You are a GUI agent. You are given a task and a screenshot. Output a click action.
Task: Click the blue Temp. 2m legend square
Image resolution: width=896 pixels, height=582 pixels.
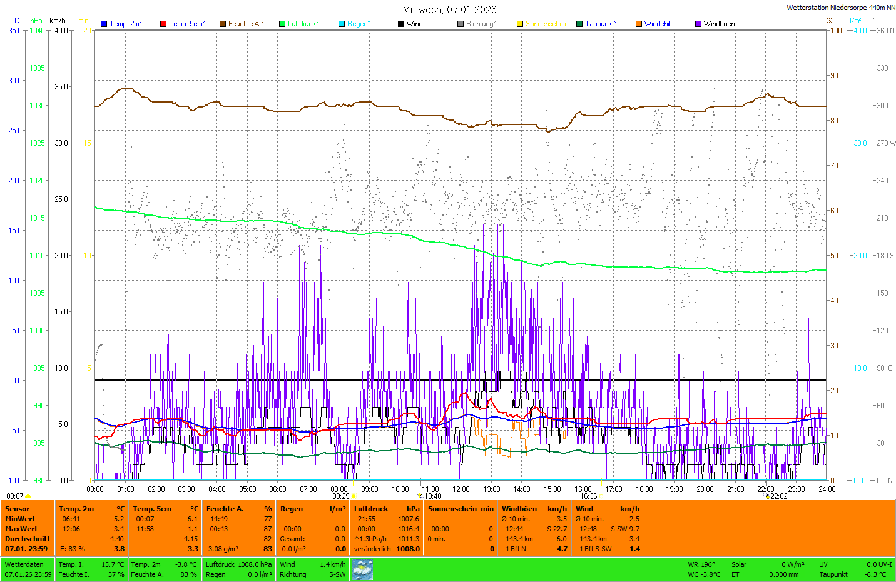pos(104,24)
